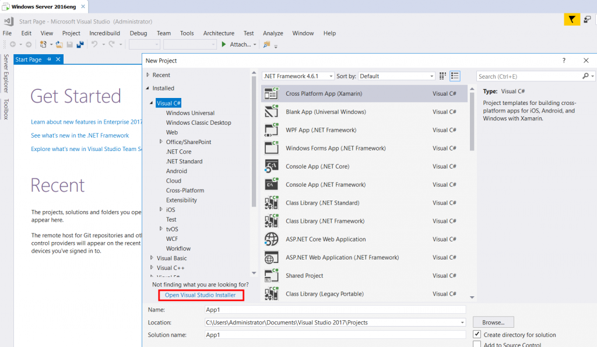Open Learn about new features in Enterprise link

tap(86, 122)
